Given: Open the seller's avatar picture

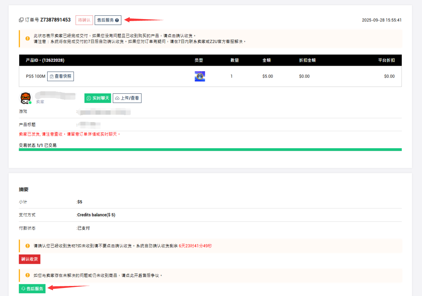Looking at the screenshot, I should tap(25, 98).
